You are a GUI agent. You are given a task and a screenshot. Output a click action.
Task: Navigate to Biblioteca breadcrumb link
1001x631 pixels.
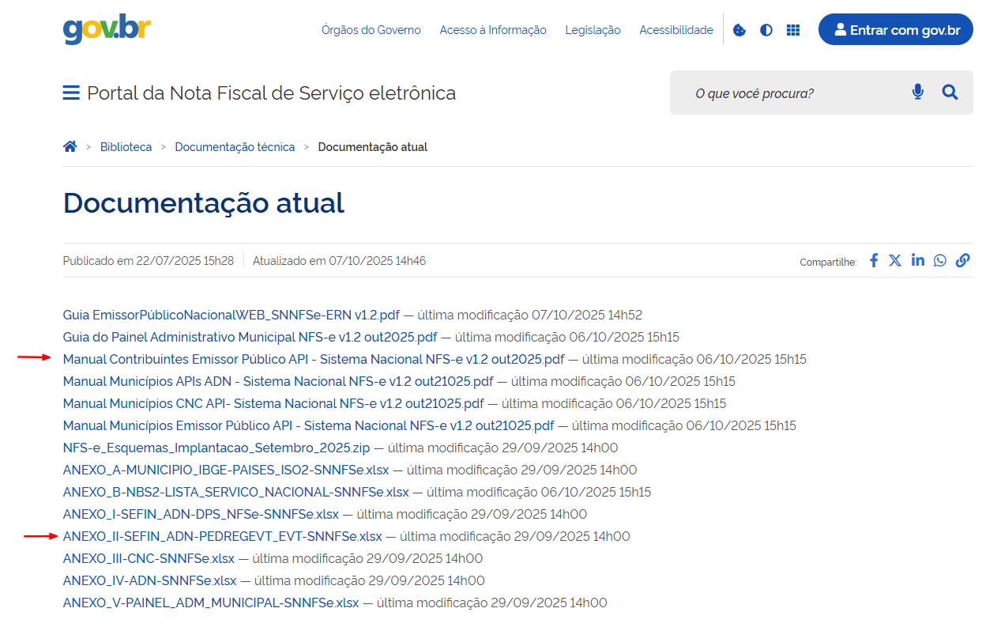pos(126,147)
